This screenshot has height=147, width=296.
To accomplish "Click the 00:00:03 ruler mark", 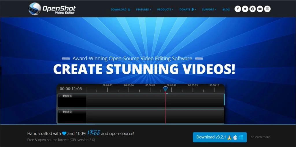I will click(108, 86).
